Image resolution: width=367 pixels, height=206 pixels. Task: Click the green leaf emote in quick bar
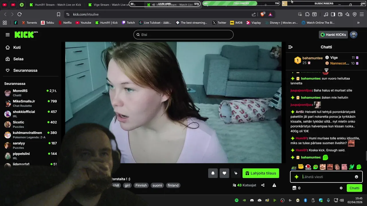point(352,167)
